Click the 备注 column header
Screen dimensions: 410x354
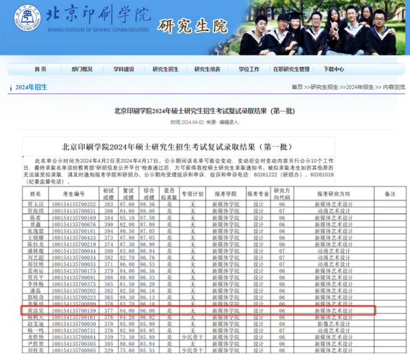click(390, 194)
